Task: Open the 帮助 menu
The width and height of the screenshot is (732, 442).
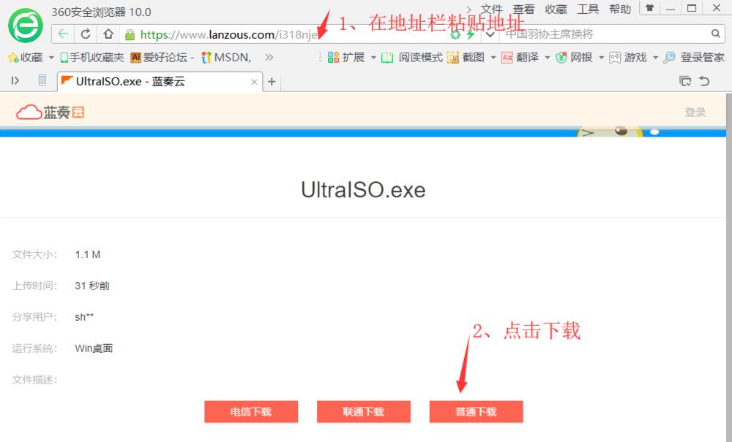Action: pos(621,9)
